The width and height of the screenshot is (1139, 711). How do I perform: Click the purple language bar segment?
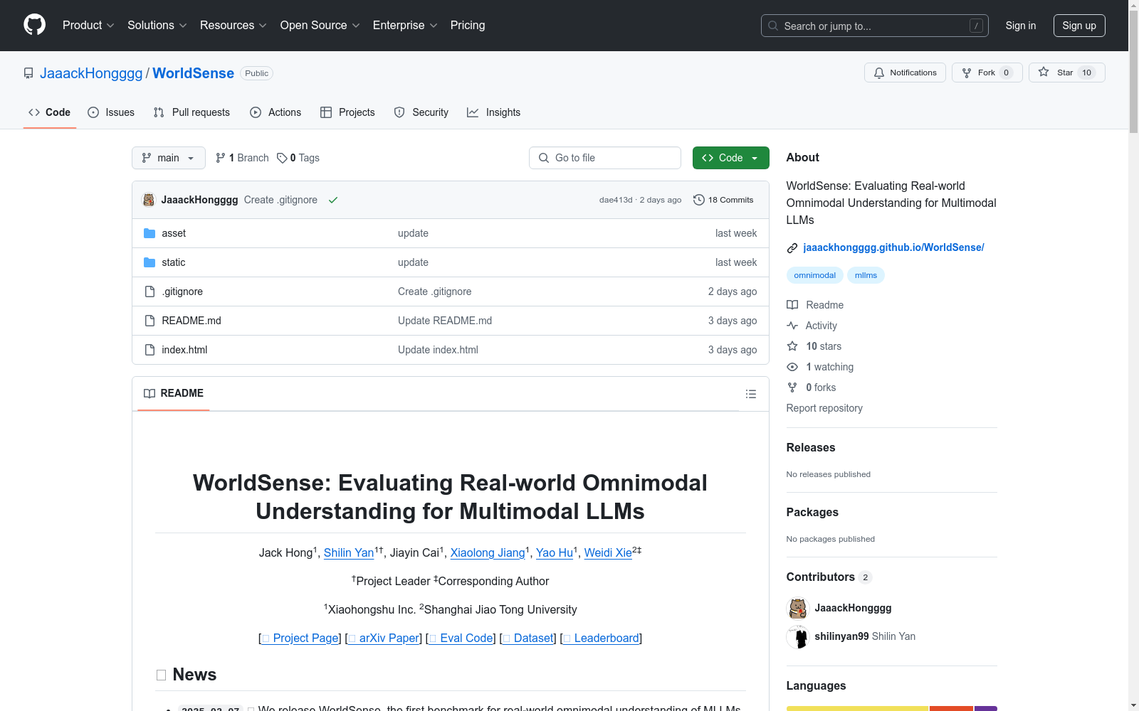[x=986, y=708]
